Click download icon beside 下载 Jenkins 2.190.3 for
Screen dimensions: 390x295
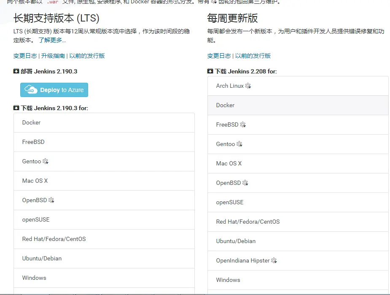click(x=16, y=108)
